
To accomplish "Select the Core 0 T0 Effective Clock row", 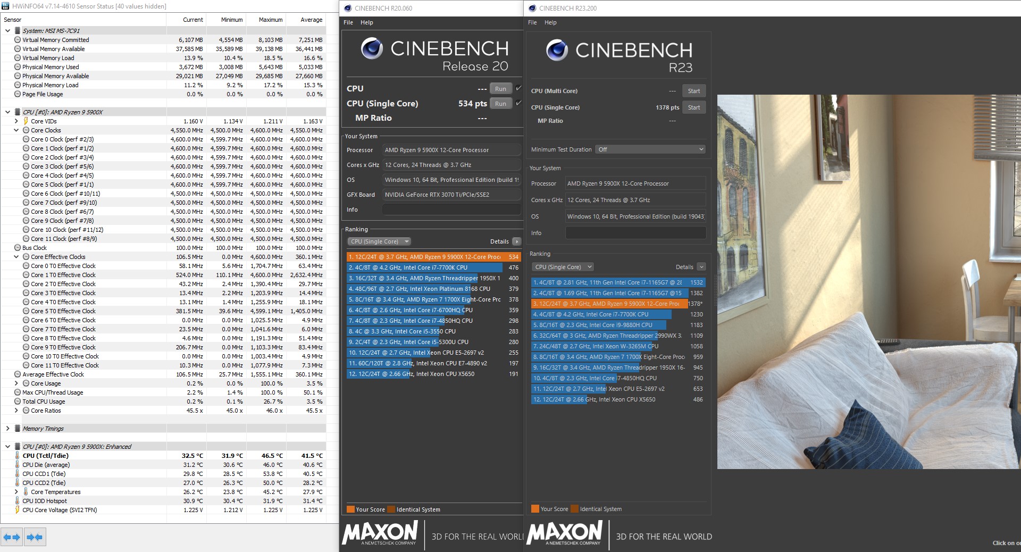I will point(163,266).
